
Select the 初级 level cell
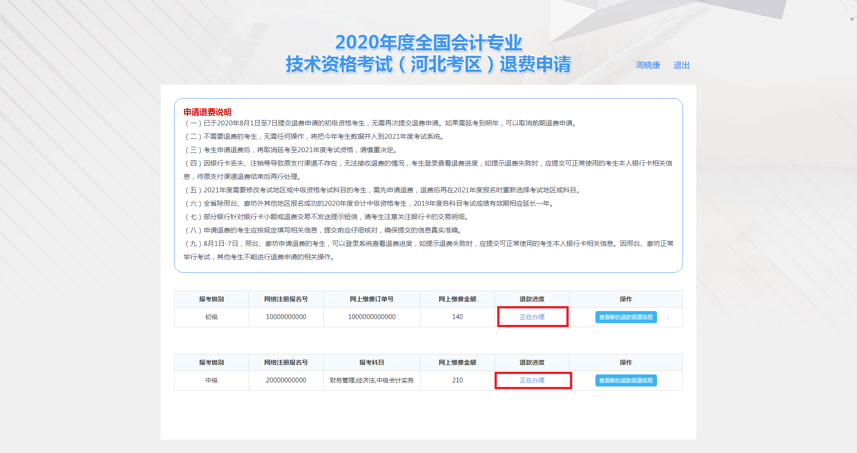click(212, 317)
